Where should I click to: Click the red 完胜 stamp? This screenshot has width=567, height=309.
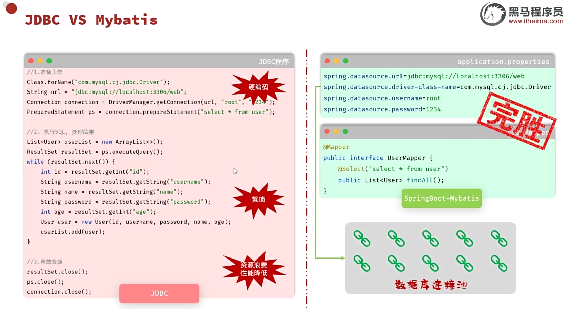(x=516, y=121)
